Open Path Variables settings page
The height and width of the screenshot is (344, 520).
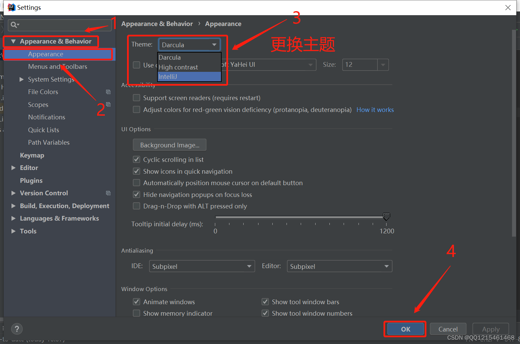pyautogui.click(x=49, y=142)
